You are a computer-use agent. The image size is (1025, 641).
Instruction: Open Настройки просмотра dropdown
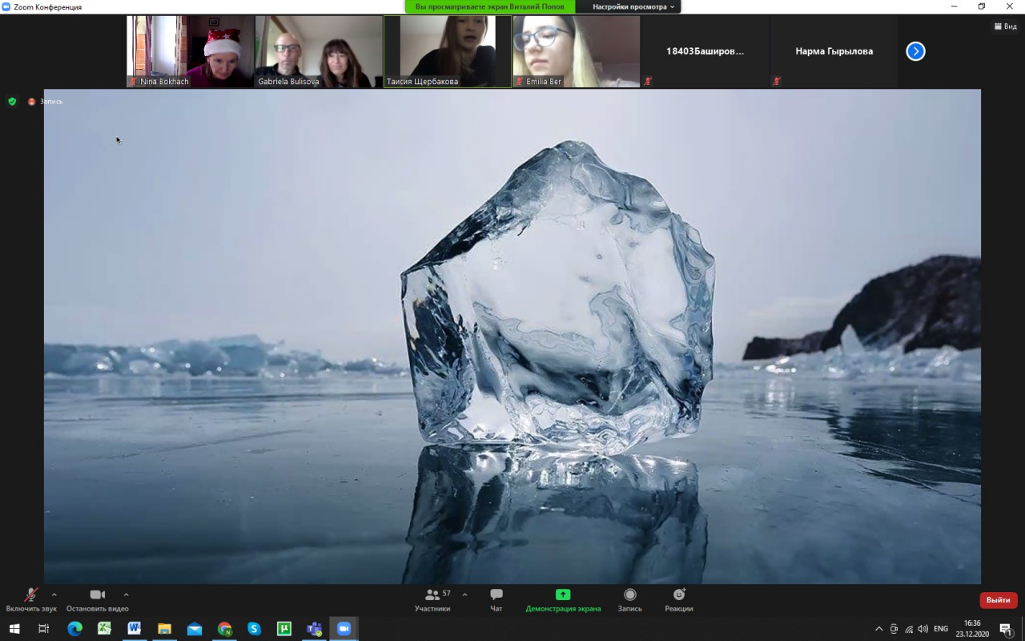click(633, 6)
